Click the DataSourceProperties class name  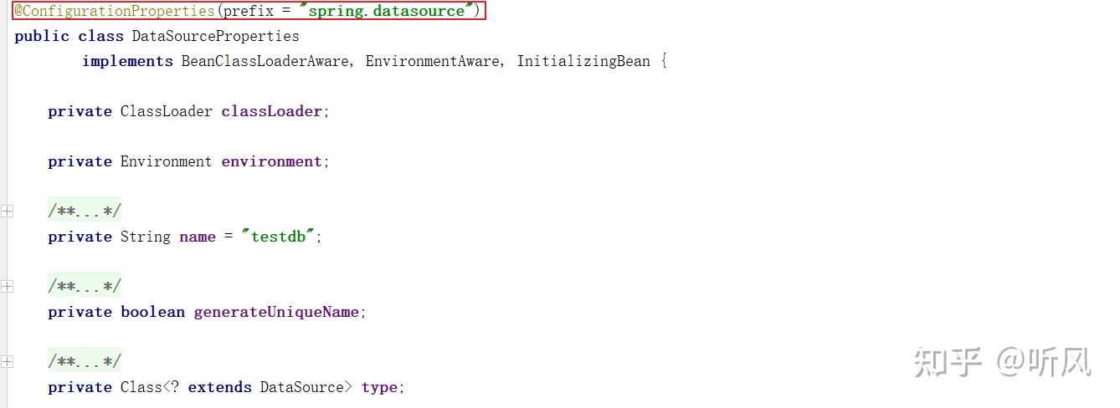[215, 36]
